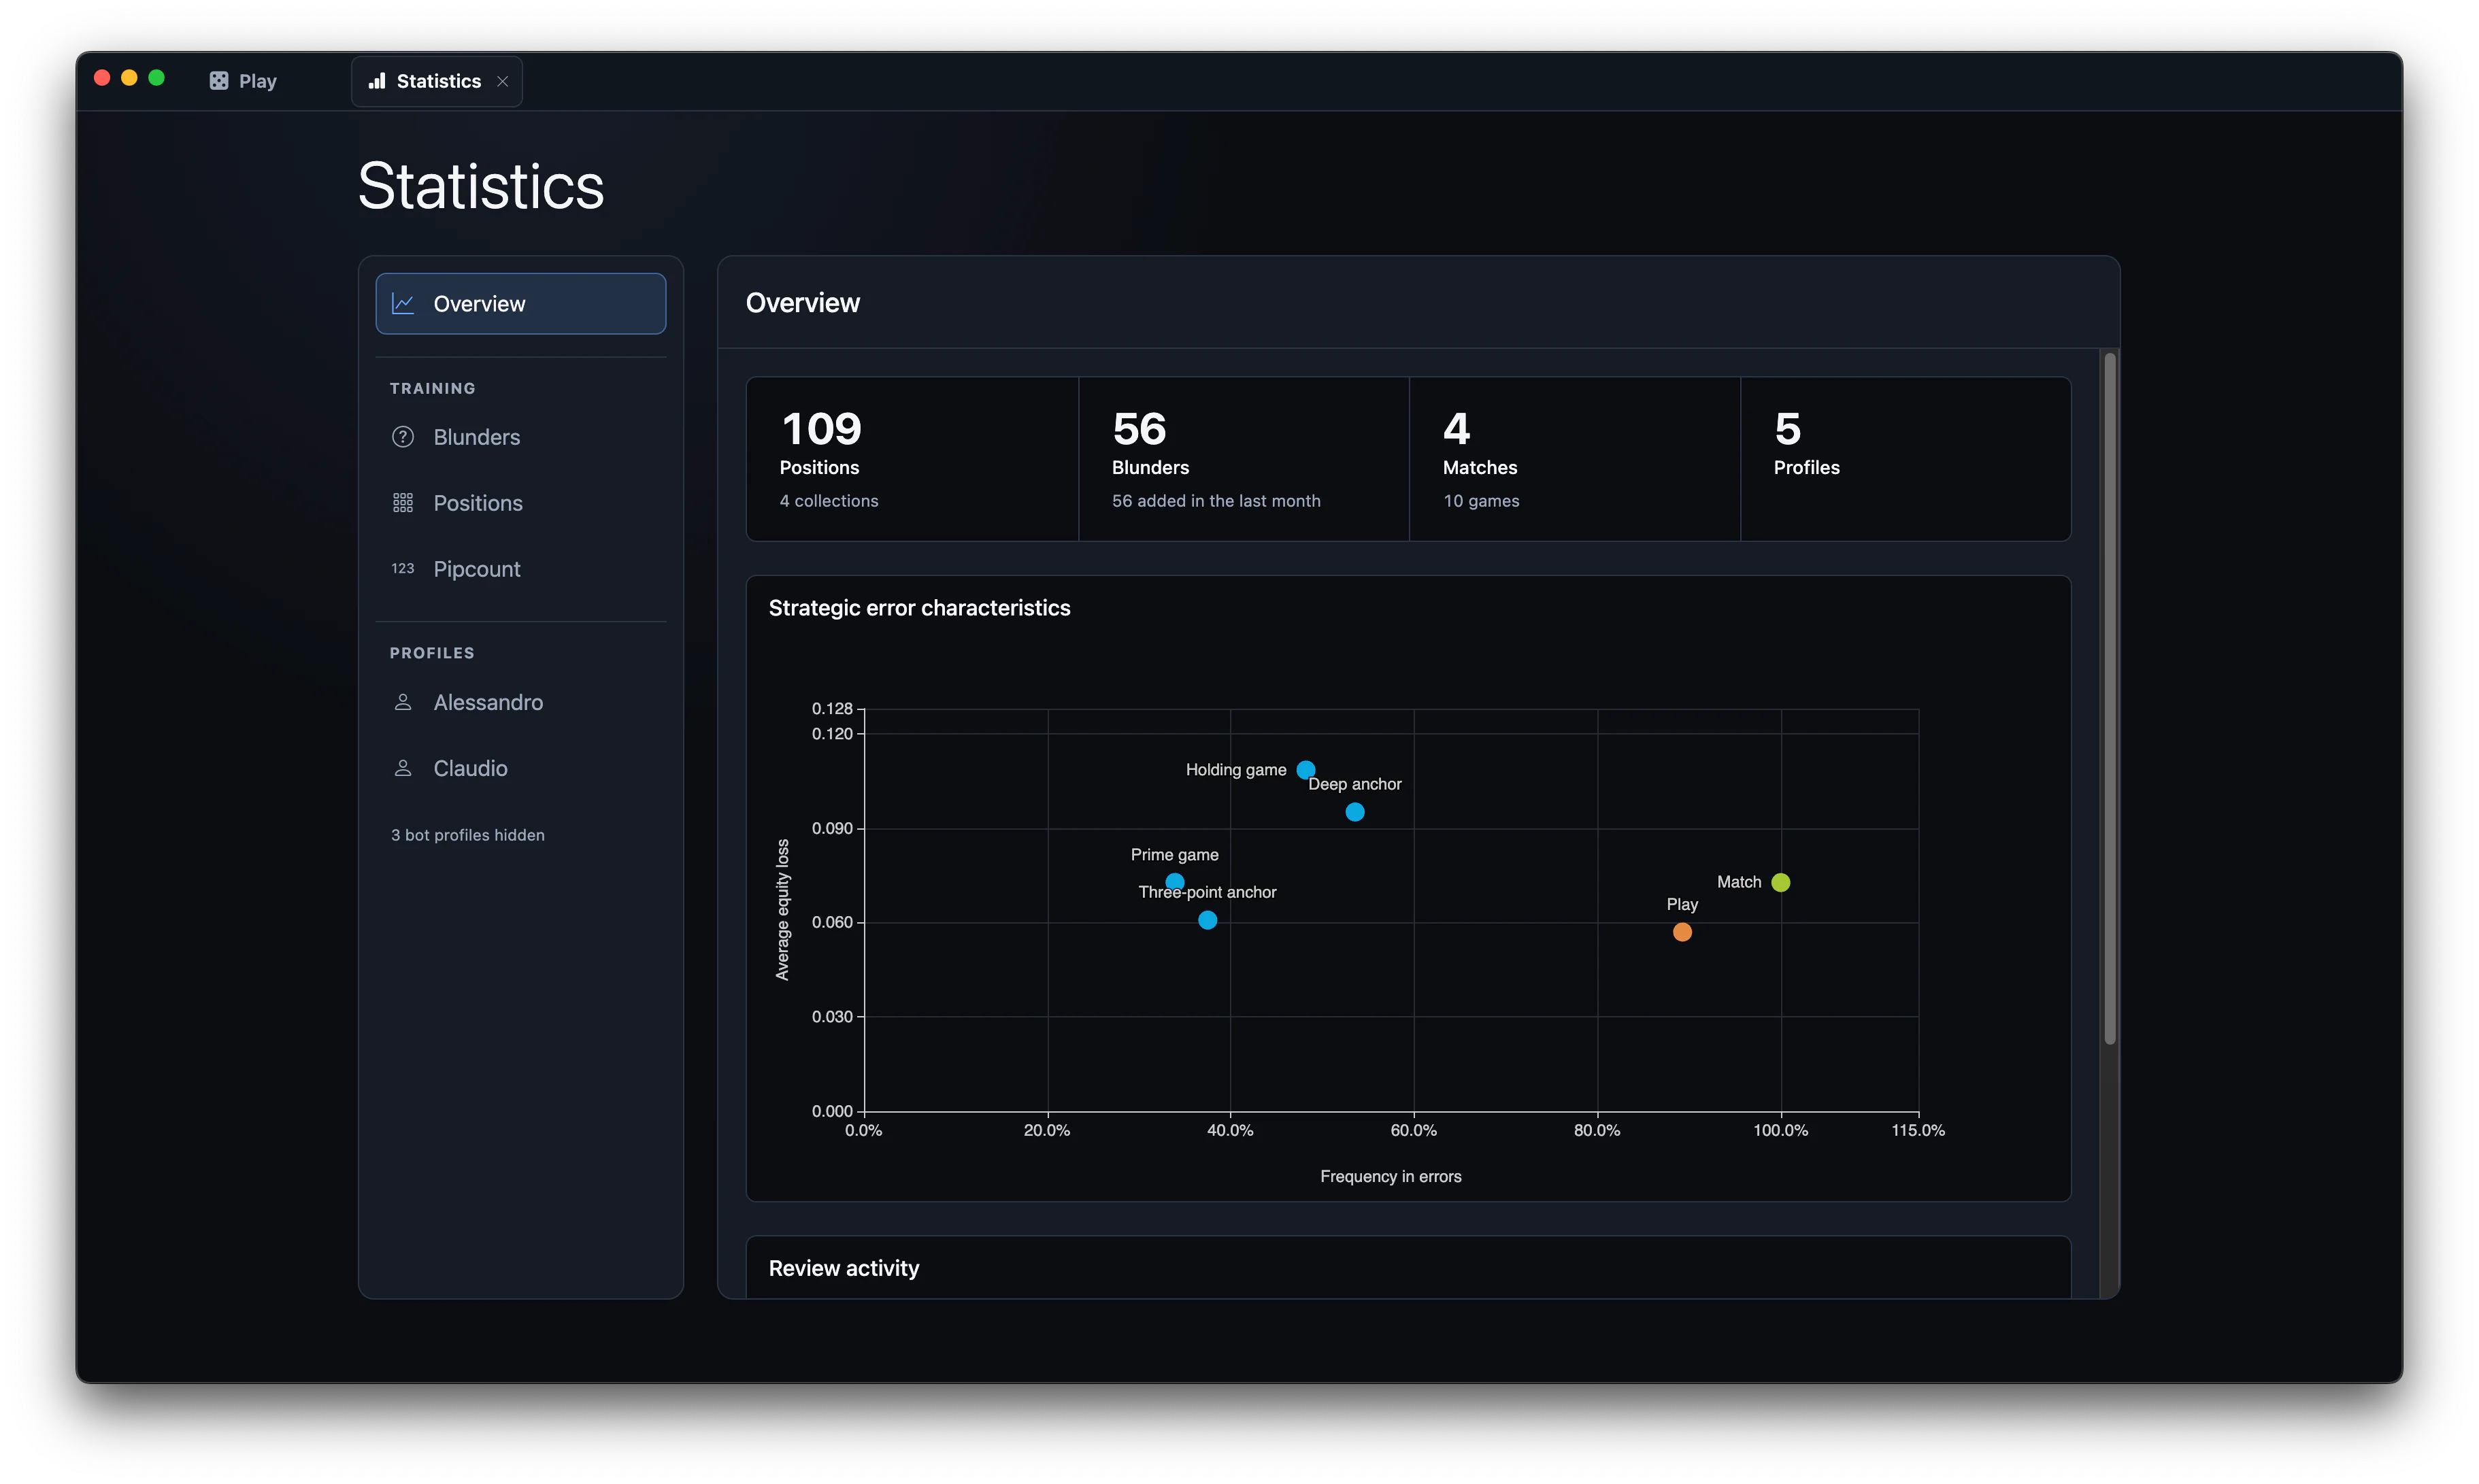
Task: Select the Statistics tab
Action: pyautogui.click(x=437, y=81)
